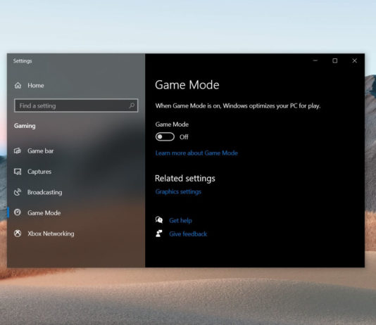Click the 'Off' toggle state label
The height and width of the screenshot is (325, 376).
coord(184,137)
